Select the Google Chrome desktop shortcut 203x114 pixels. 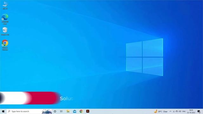[x=5, y=45]
